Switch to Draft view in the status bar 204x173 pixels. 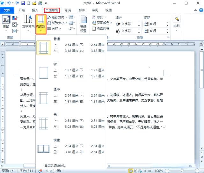coord(149,171)
